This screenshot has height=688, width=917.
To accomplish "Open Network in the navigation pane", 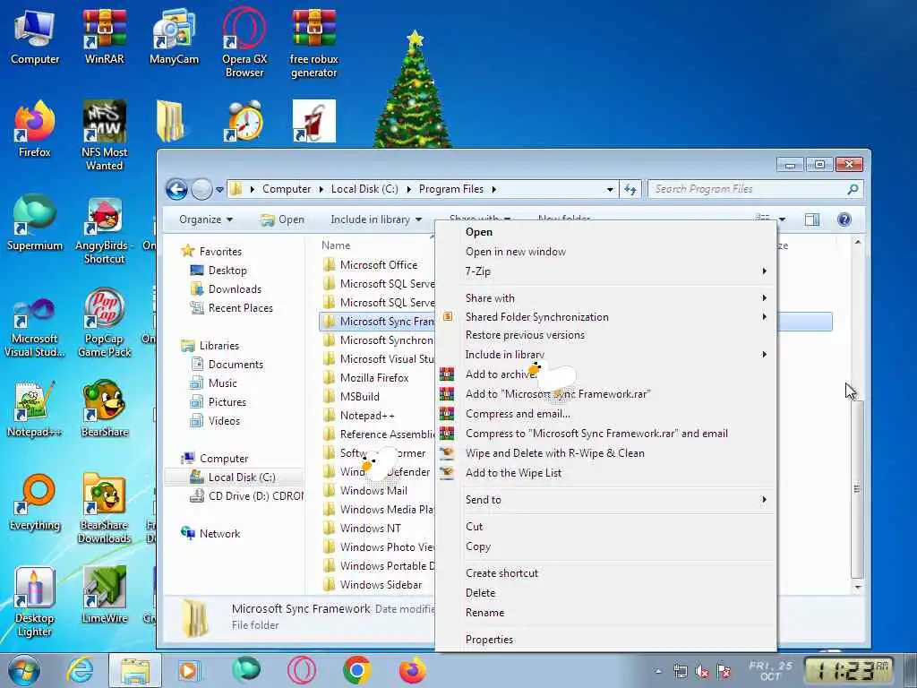I will [x=210, y=534].
